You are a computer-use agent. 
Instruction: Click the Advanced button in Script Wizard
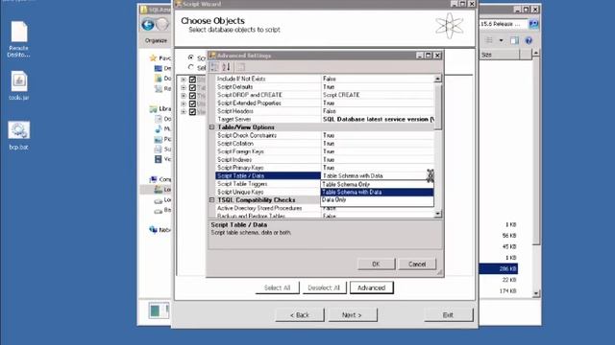click(372, 287)
